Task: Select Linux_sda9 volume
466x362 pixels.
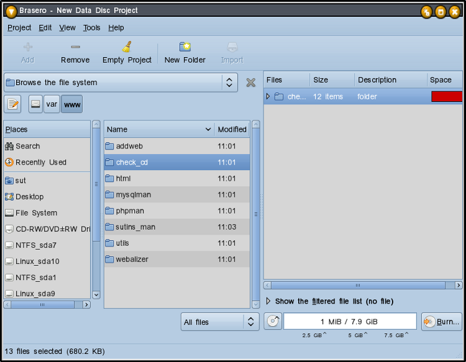Action: 47,294
